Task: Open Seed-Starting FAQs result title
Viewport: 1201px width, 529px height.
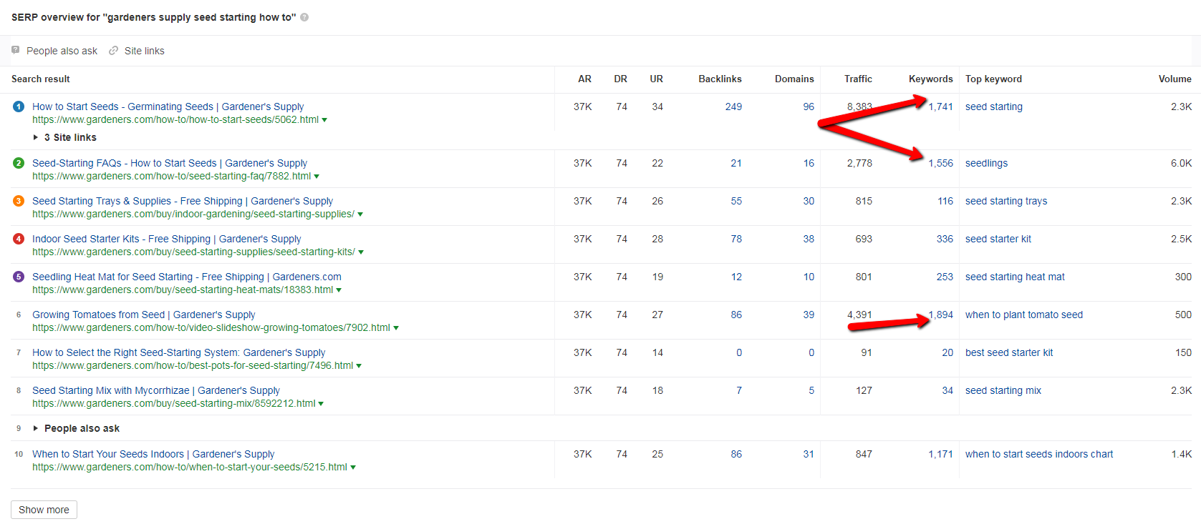Action: point(170,163)
